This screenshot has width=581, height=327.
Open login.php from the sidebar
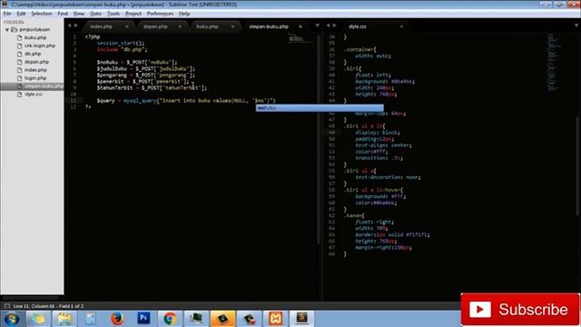(35, 78)
